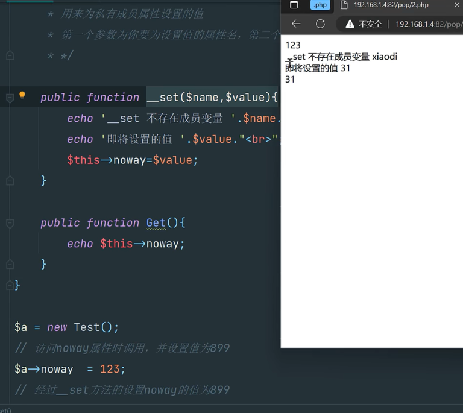The height and width of the screenshot is (413, 463).
Task: Collapse the __set function using its fold marker
Action: tap(10, 98)
